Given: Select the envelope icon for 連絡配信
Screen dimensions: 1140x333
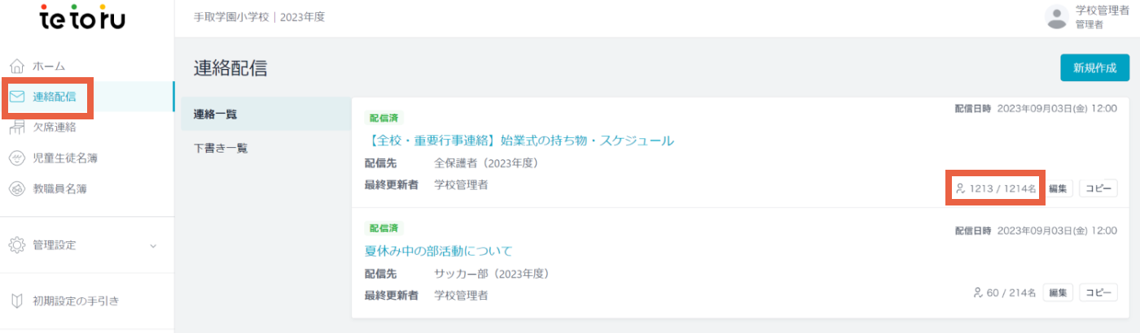Looking at the screenshot, I should click(17, 97).
